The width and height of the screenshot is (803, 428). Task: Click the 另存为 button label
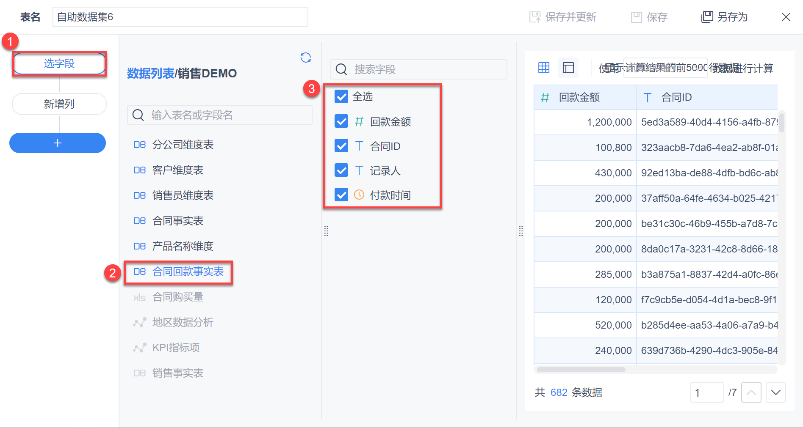(x=733, y=17)
